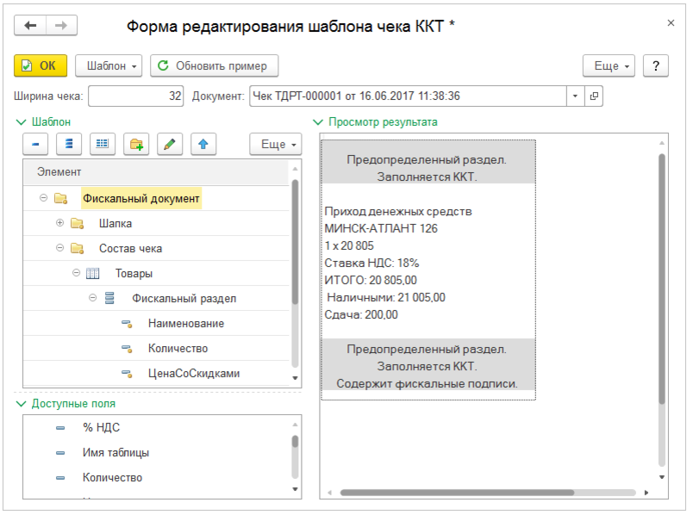The width and height of the screenshot is (693, 515).
Task: Collapse the Шаблон section header
Action: point(43,122)
